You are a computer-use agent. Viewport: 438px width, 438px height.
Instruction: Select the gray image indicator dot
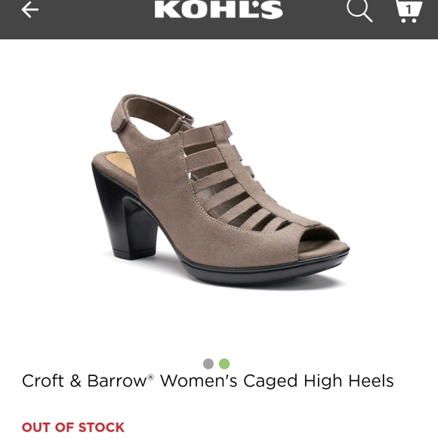point(208,364)
